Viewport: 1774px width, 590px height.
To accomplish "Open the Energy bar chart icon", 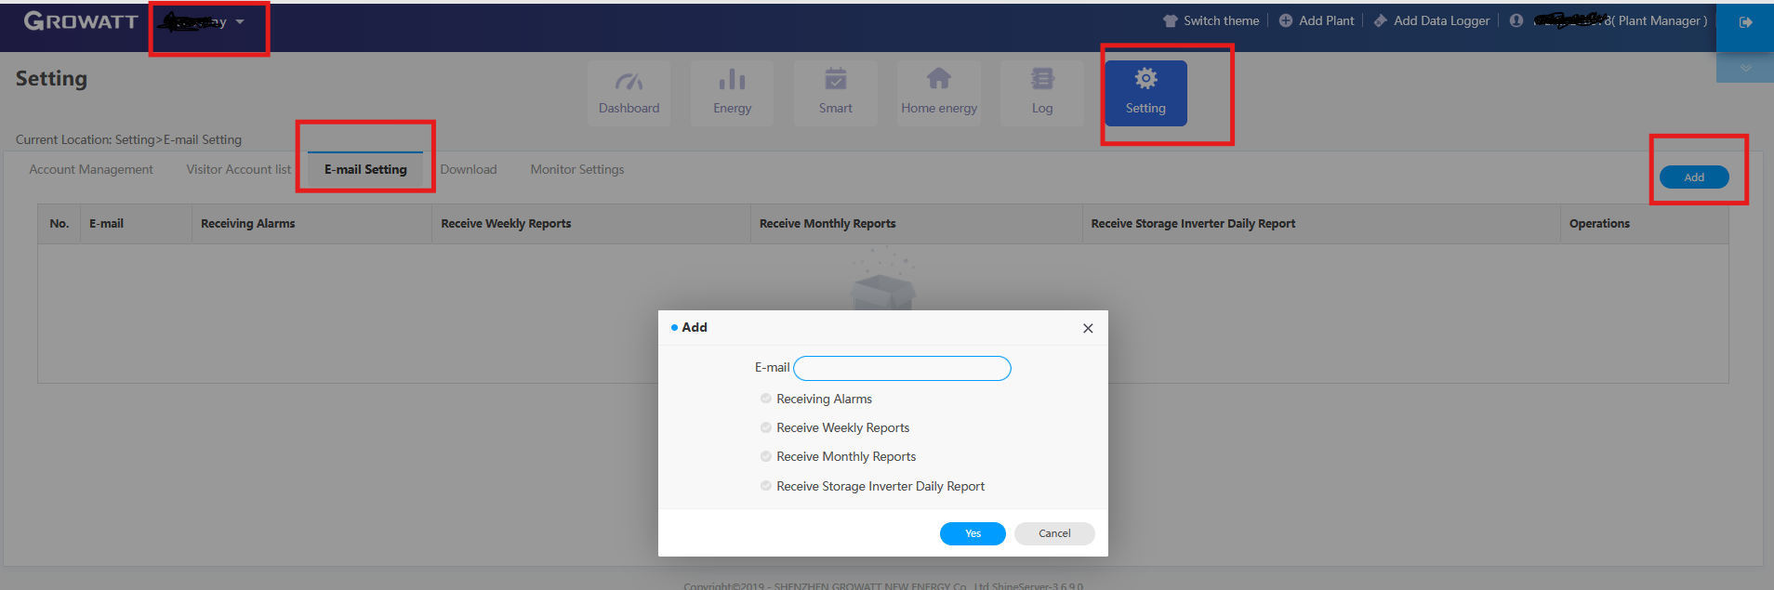I will click(732, 81).
